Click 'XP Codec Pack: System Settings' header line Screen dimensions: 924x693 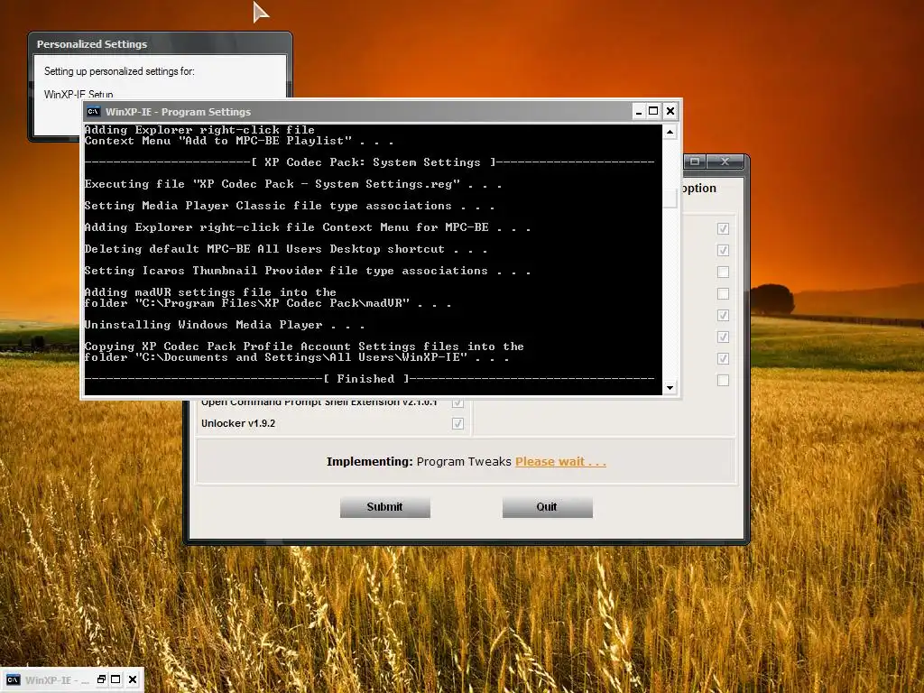369,162
